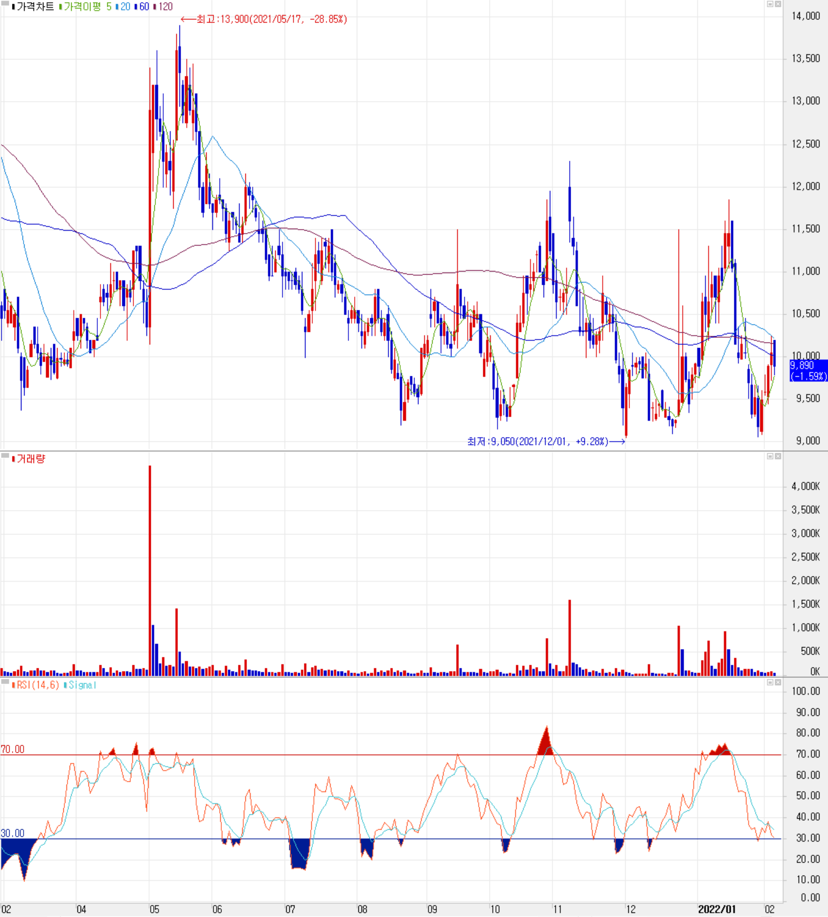Screen dimensions: 828x917
Task: Click the 100.00 RSI axis label
Action: point(806,691)
